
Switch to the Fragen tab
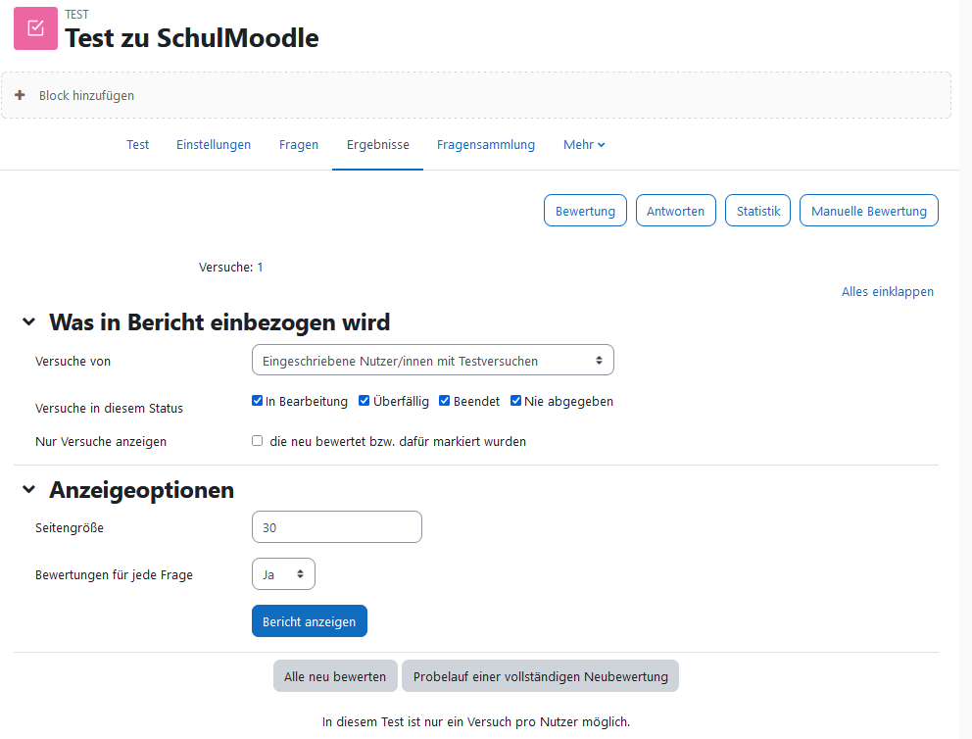coord(298,144)
